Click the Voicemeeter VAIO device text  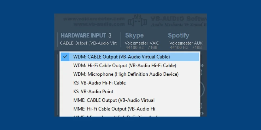pos(142,43)
